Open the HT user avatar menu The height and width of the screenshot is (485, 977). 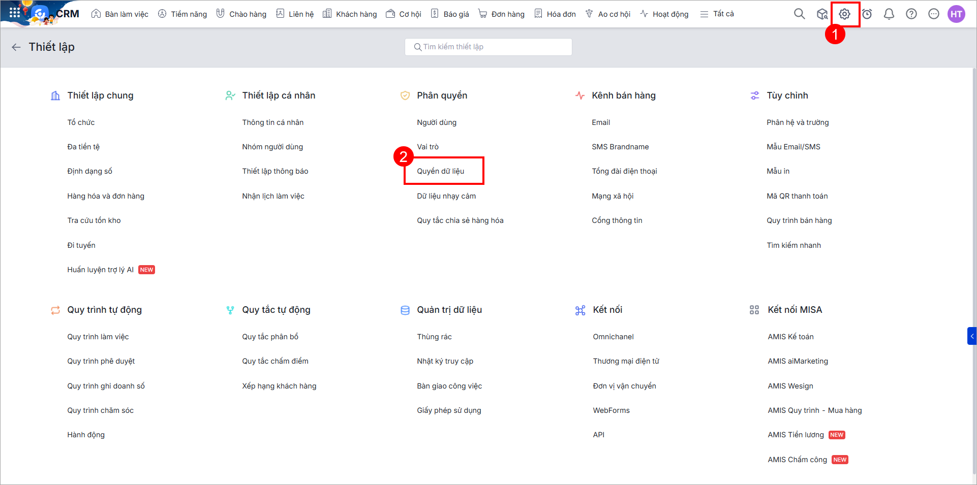(x=956, y=14)
